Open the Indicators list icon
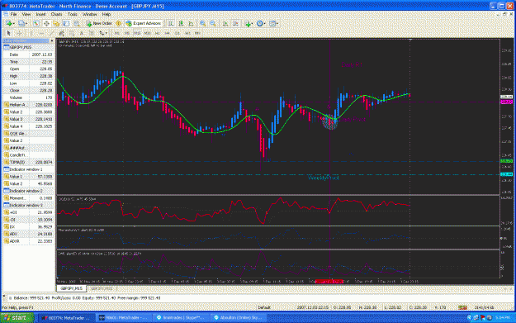Screen dimensions: 516x323 click(248, 23)
